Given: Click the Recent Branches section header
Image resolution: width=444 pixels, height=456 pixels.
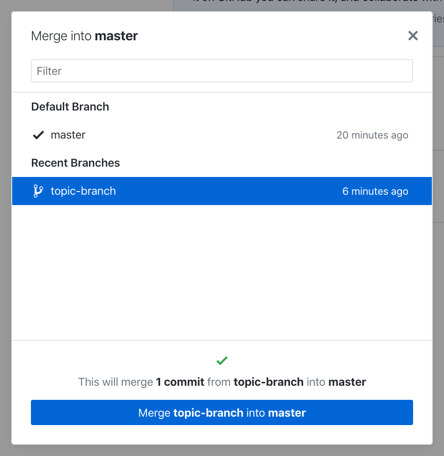Looking at the screenshot, I should [75, 162].
